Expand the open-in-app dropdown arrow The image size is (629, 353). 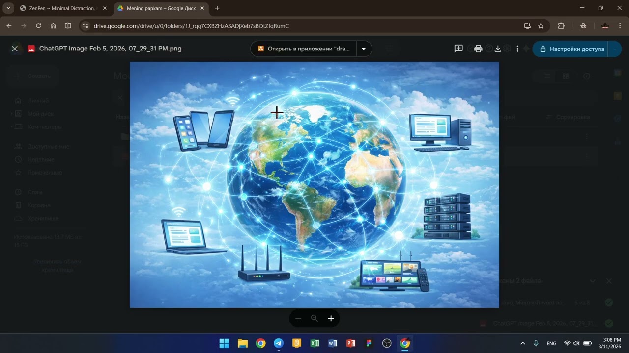(364, 49)
